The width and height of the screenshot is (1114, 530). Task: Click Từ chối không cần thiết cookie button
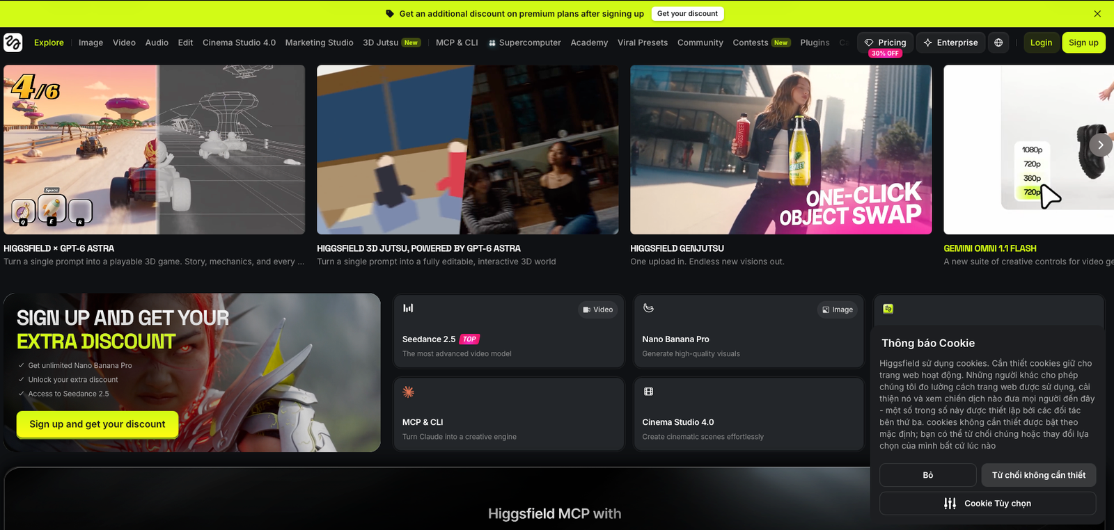point(1039,475)
